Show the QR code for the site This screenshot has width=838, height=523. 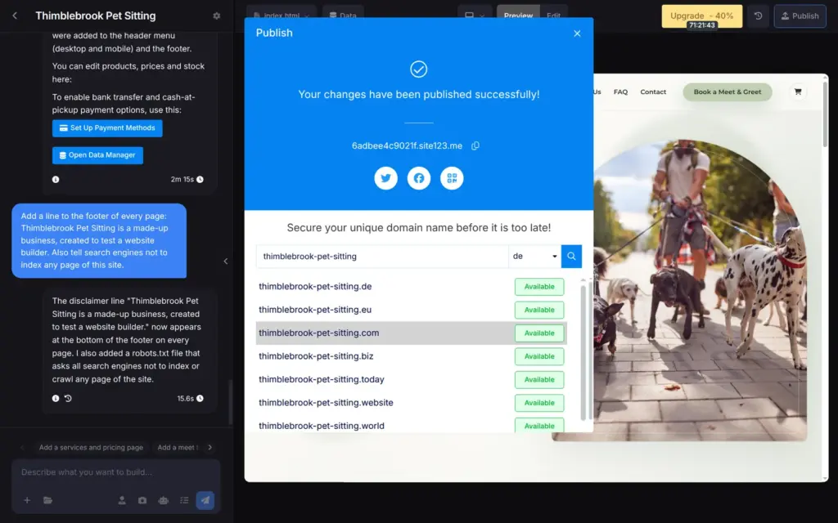click(x=452, y=178)
